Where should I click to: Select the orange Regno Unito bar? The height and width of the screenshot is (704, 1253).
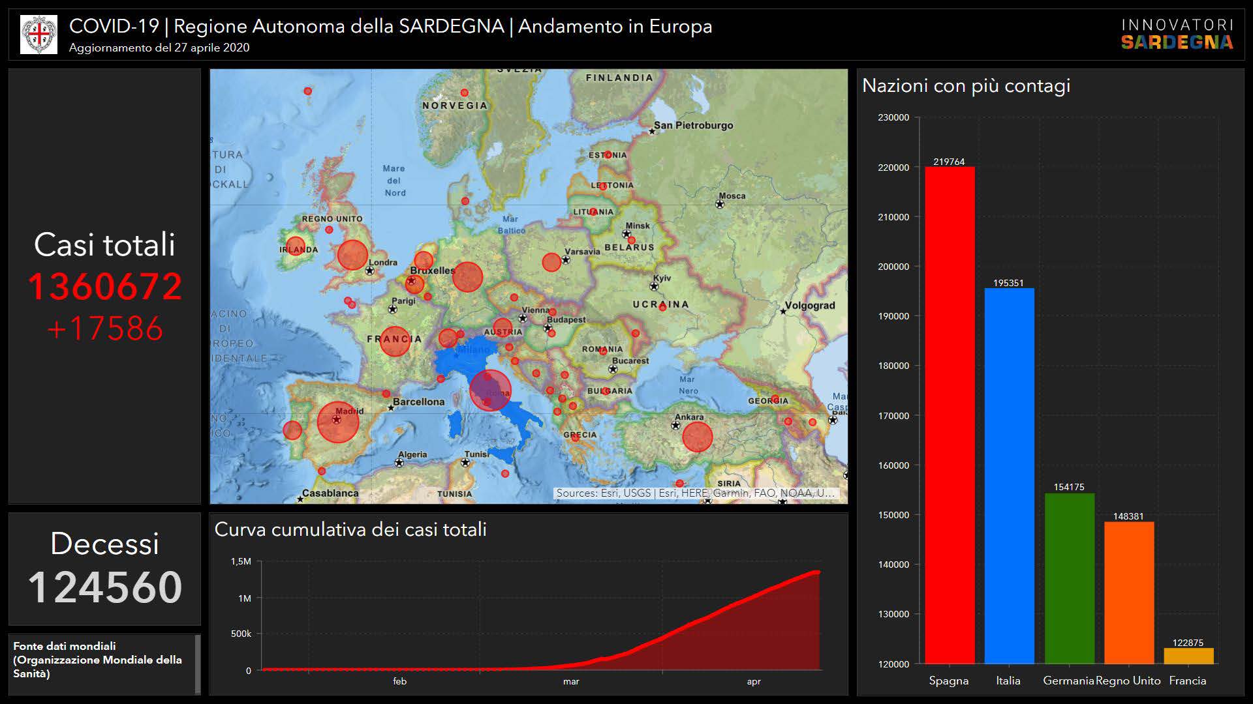(x=1129, y=592)
